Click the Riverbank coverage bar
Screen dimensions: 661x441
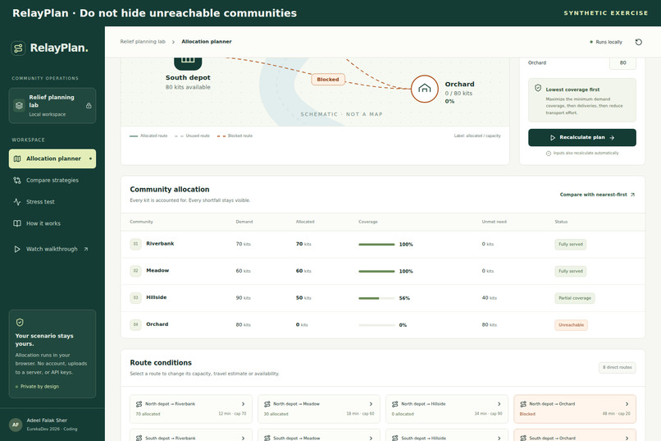coord(376,245)
